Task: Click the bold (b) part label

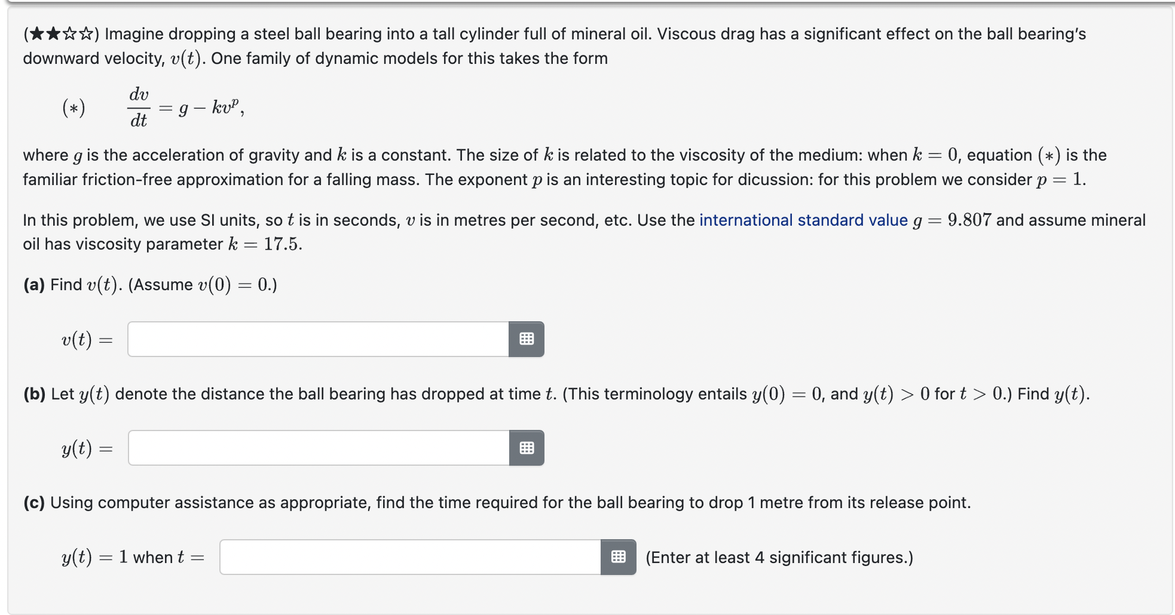Action: 35,394
